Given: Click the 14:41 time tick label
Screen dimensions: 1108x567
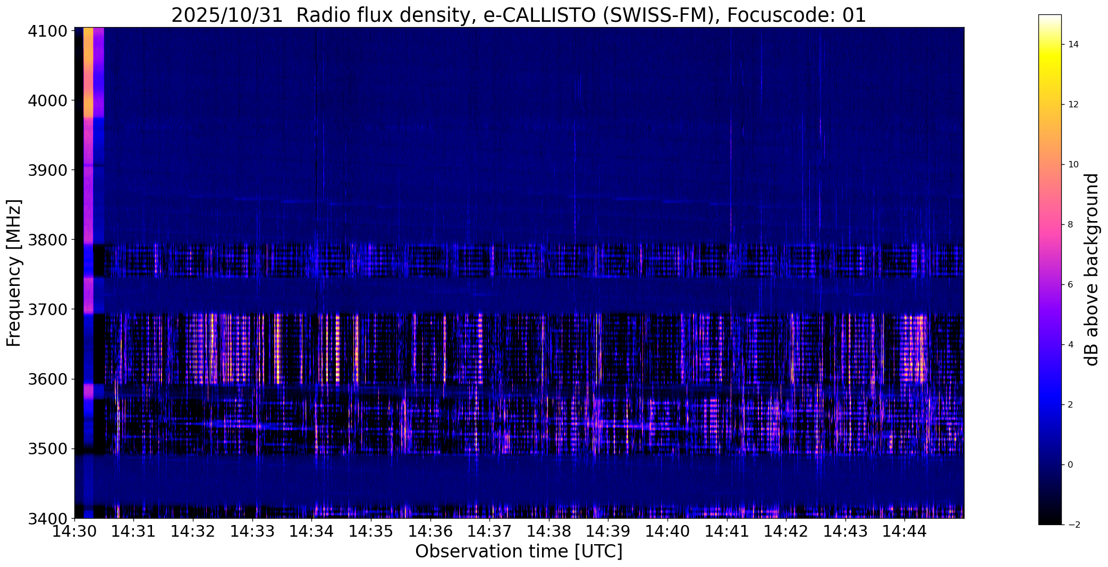Looking at the screenshot, I should (728, 531).
